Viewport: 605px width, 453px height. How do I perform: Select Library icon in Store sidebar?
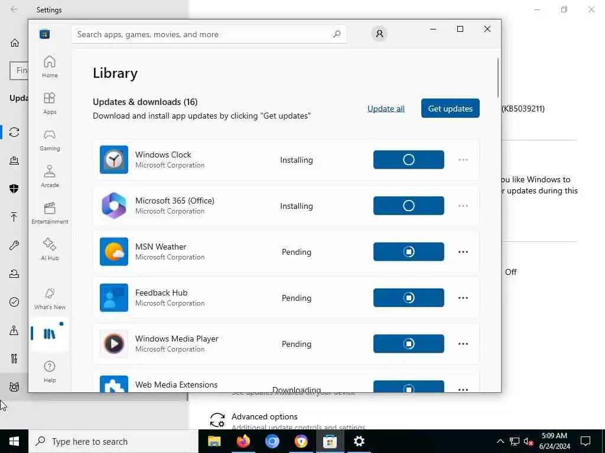pyautogui.click(x=50, y=334)
